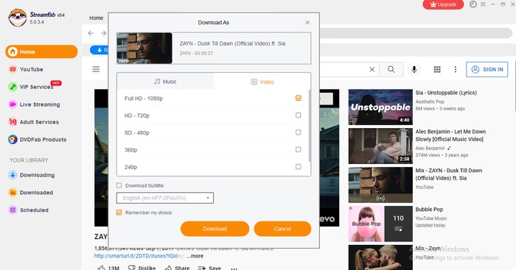
Task: Open the title bar hamburger menu
Action: [x=483, y=4]
